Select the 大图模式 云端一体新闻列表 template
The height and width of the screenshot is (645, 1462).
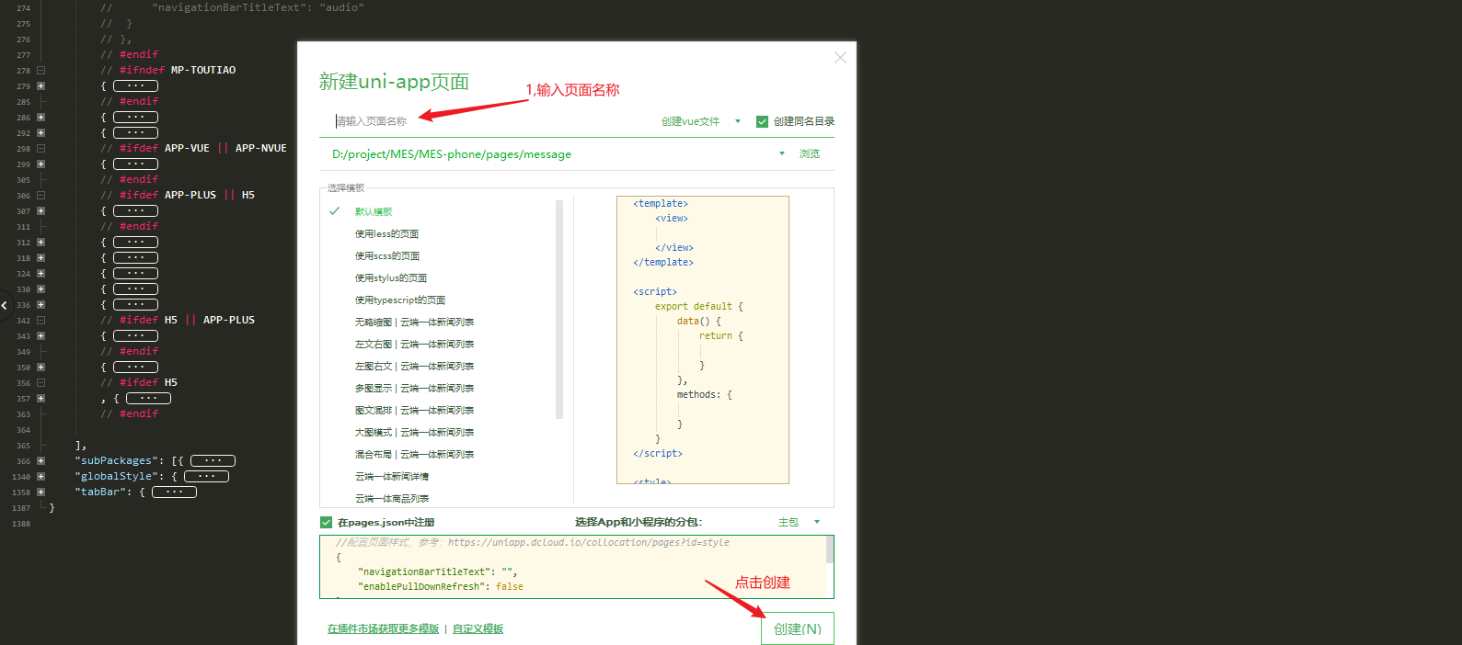click(x=415, y=432)
